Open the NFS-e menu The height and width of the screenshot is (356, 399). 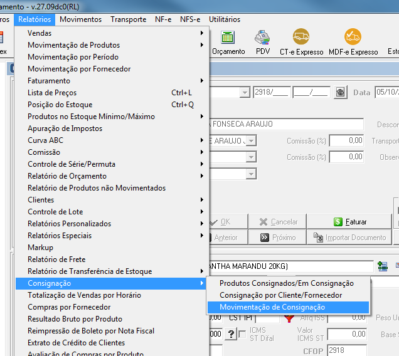tap(190, 19)
